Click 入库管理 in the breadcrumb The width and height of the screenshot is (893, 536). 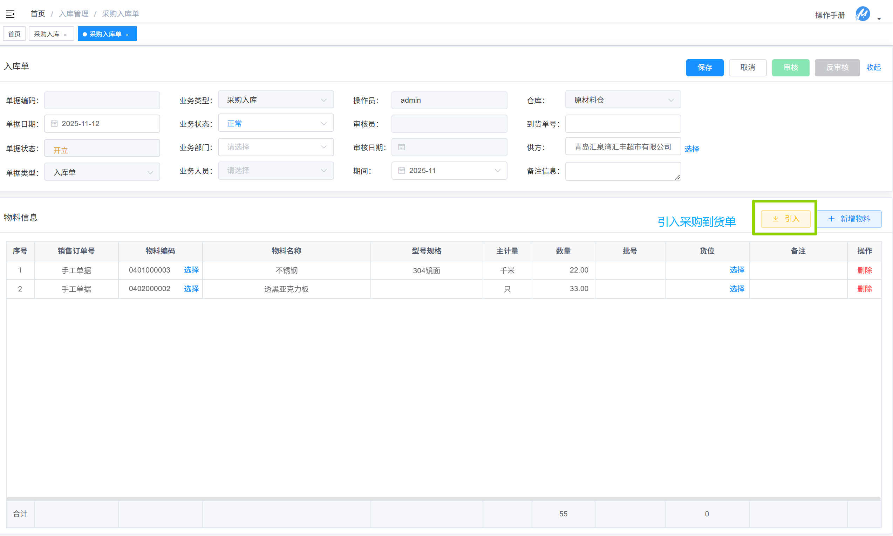coord(74,14)
